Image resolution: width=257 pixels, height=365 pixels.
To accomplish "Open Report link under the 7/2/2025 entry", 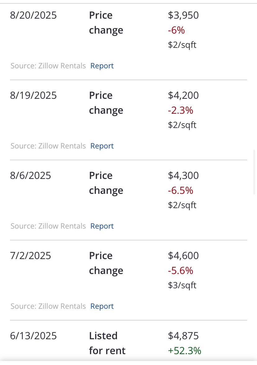I will tap(102, 306).
